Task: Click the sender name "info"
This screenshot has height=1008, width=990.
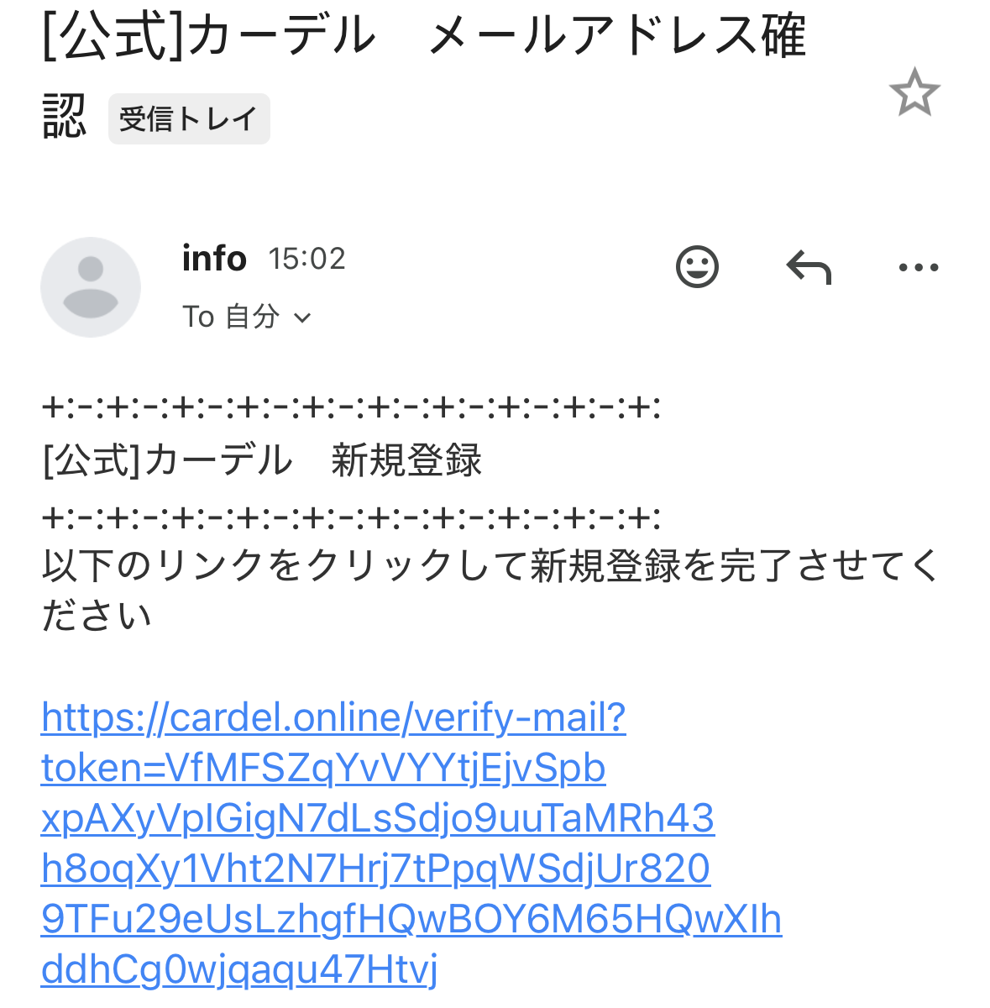Action: pyautogui.click(x=214, y=259)
